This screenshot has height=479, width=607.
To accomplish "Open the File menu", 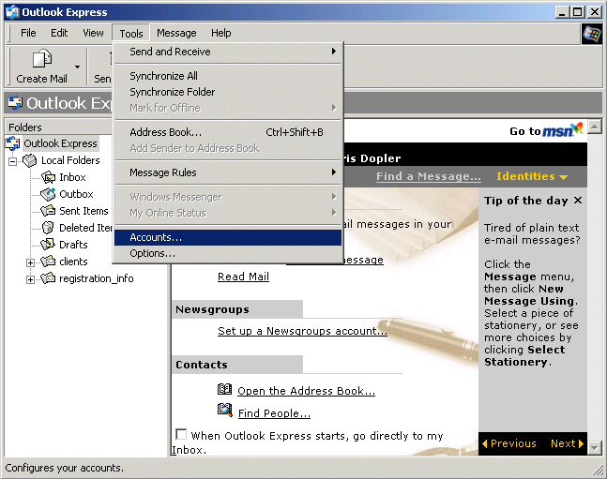I will click(28, 33).
